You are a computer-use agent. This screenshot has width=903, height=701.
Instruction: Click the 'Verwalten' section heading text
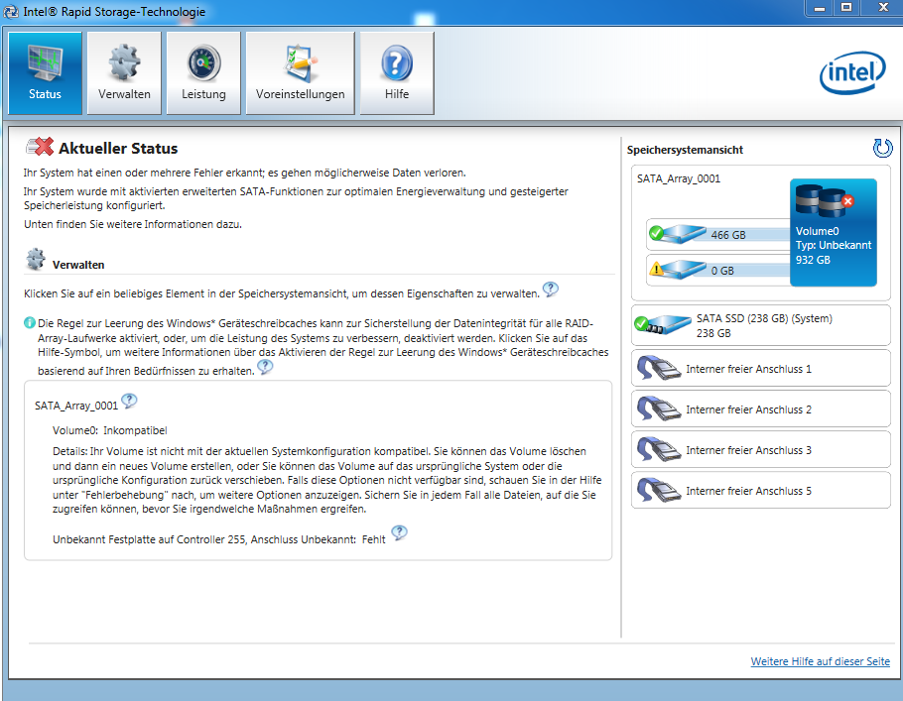(x=78, y=265)
